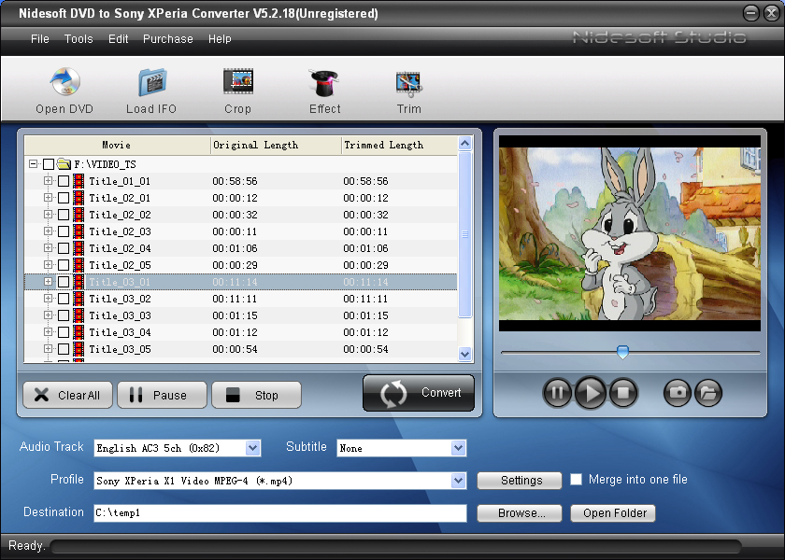Open profile Settings

520,481
